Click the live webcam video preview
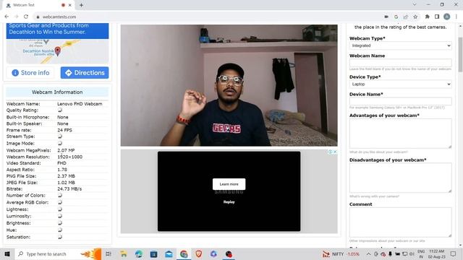Viewport: 463px width, 260px height. pyautogui.click(x=229, y=85)
